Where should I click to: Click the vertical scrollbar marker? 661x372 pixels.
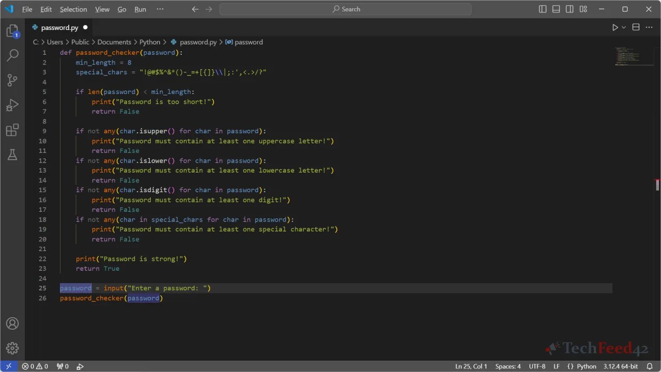[x=657, y=185]
